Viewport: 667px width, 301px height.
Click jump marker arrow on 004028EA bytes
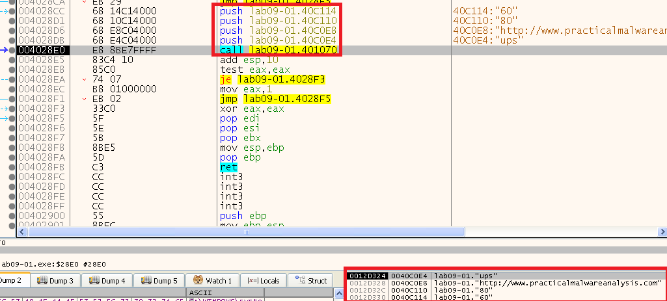point(85,79)
